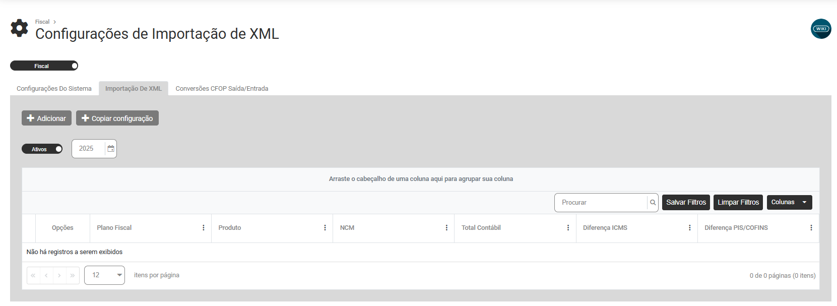Click the search magnifier icon
The height and width of the screenshot is (306, 837).
(653, 203)
